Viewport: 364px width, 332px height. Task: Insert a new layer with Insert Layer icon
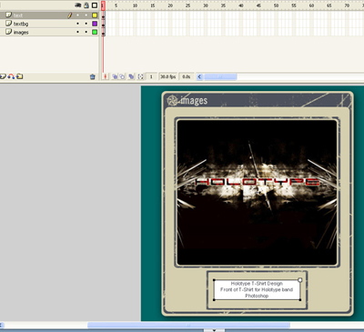[3, 76]
